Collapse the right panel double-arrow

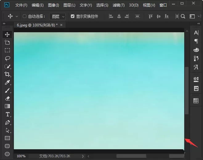[199, 23]
